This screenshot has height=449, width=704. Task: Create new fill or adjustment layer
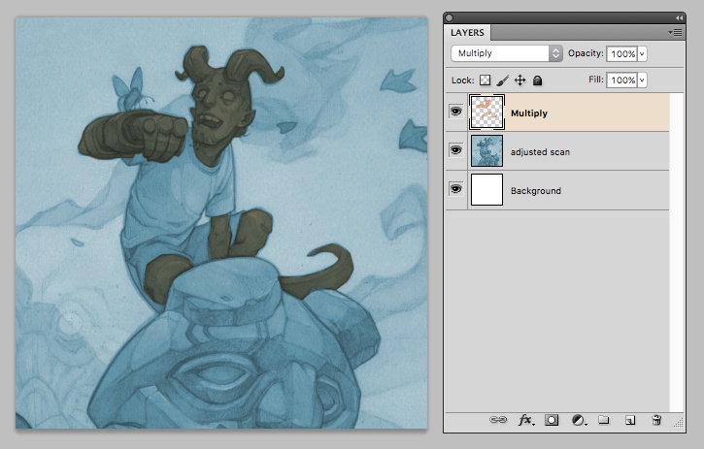coord(579,420)
